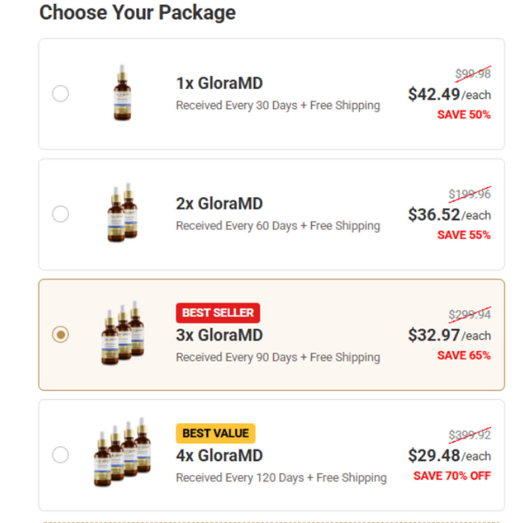Click the four bottles product image

[x=123, y=453]
